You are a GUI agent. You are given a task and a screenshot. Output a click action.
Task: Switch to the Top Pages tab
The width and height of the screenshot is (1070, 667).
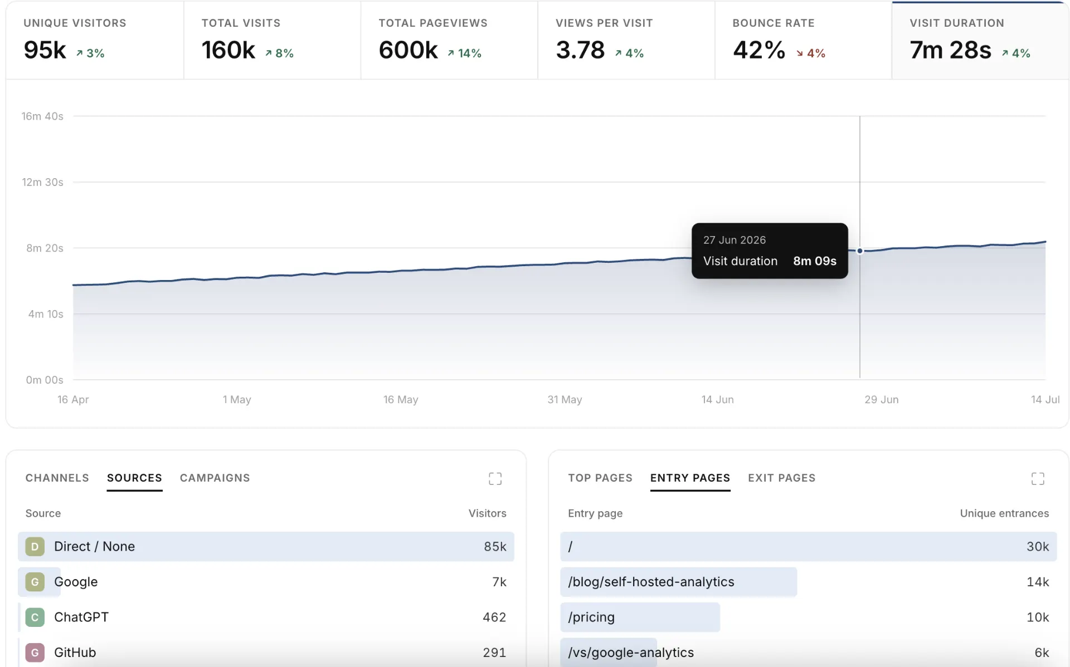(x=600, y=478)
